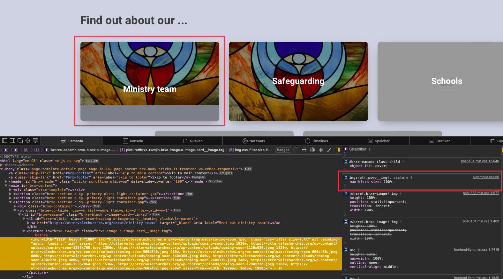
Task: Expand the head element node
Action: tap(2, 165)
